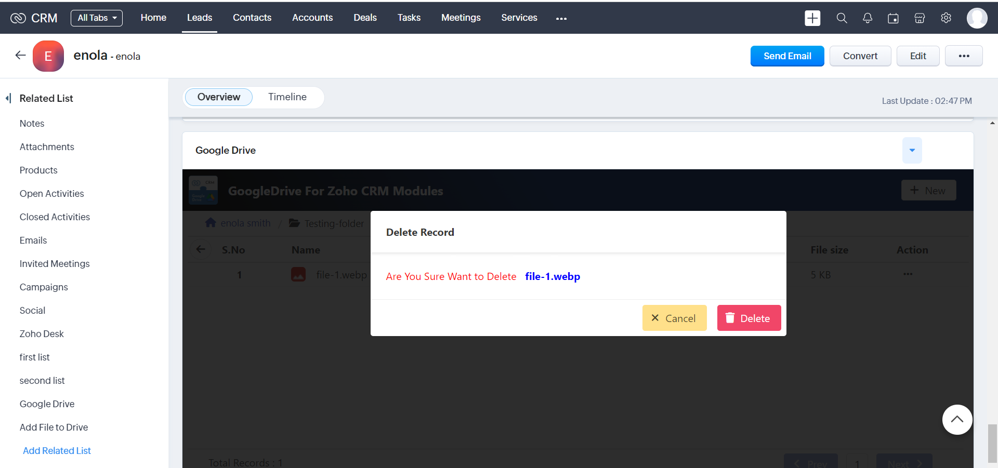998x468 pixels.
Task: Open the calendar icon in top bar
Action: [x=893, y=18]
